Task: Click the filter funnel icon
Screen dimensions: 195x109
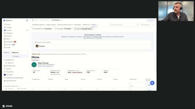Action: point(138,25)
